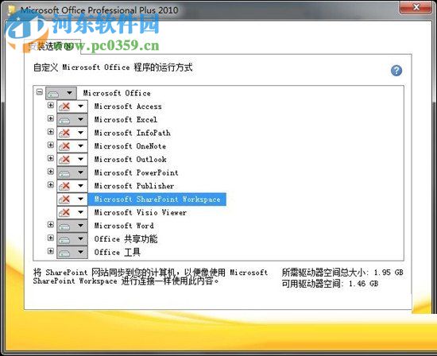Open install-state dropdown for Microsoft Word
The height and width of the screenshot is (356, 437).
[72, 226]
